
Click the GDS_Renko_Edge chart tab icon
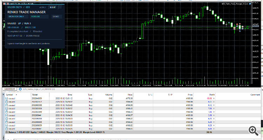click(20, 89)
